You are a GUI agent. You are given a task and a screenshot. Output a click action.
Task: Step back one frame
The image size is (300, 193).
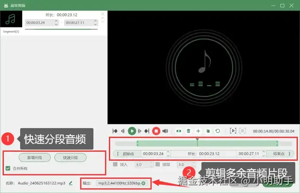pyautogui.click(x=123, y=131)
